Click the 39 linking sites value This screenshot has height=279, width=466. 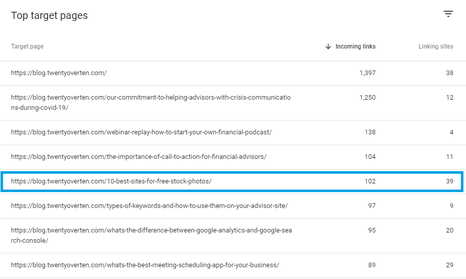click(x=449, y=181)
